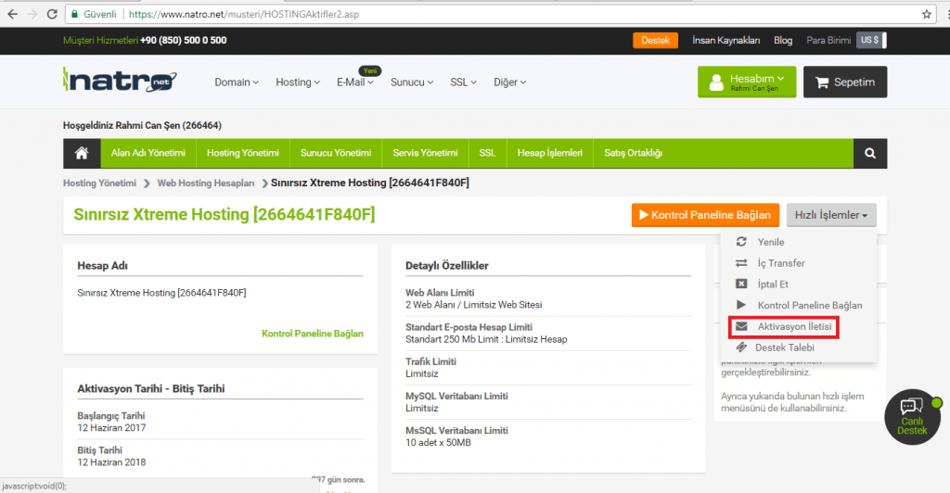Open search with the magnifier icon

pyautogui.click(x=870, y=153)
